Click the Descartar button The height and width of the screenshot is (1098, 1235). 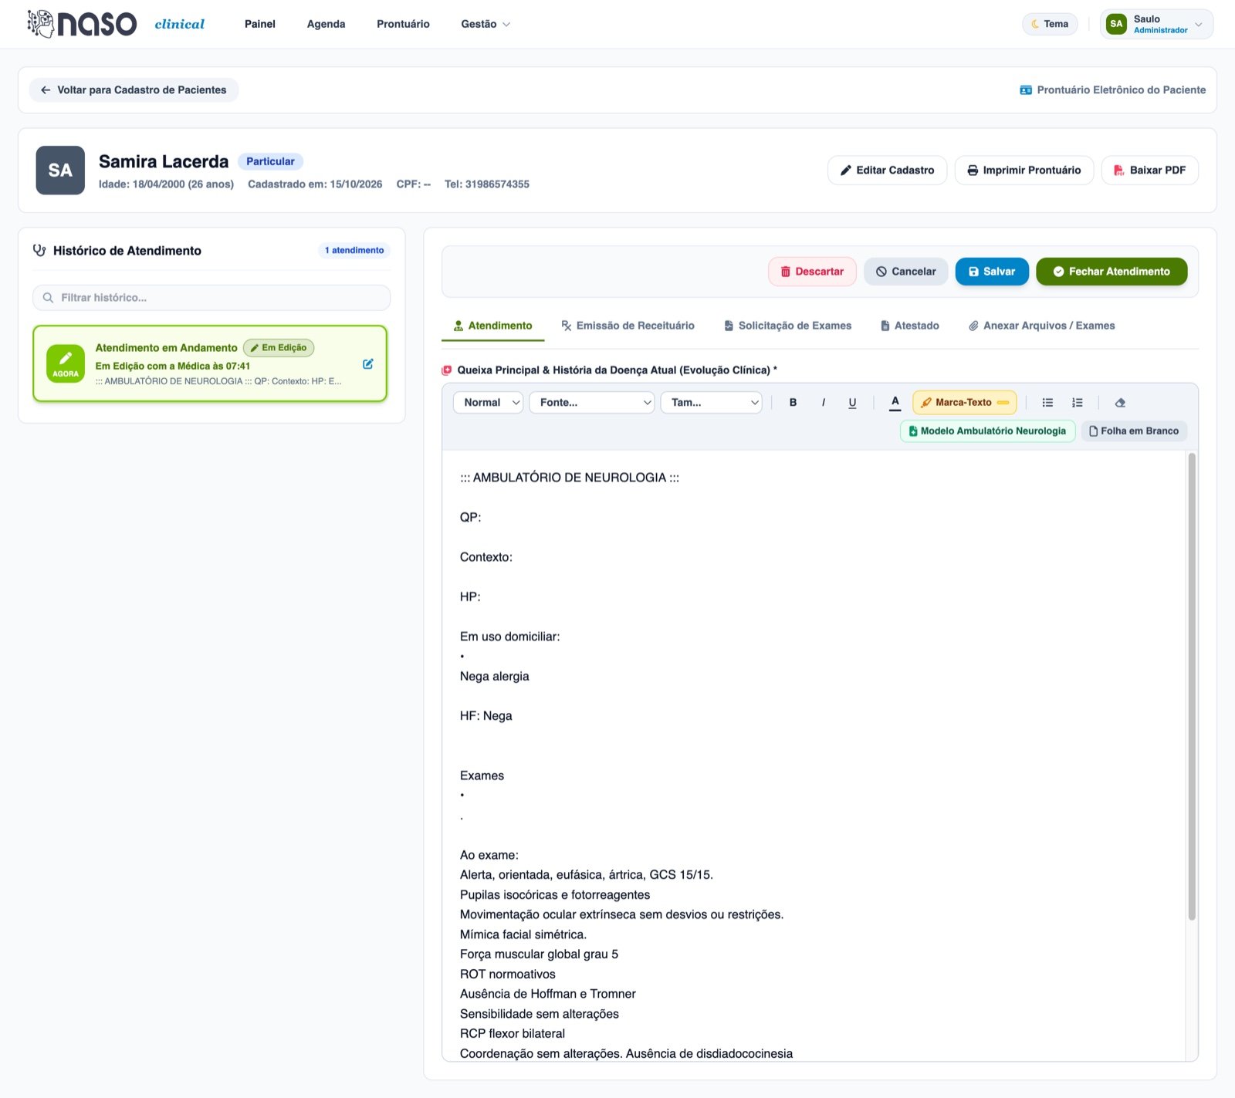(812, 272)
